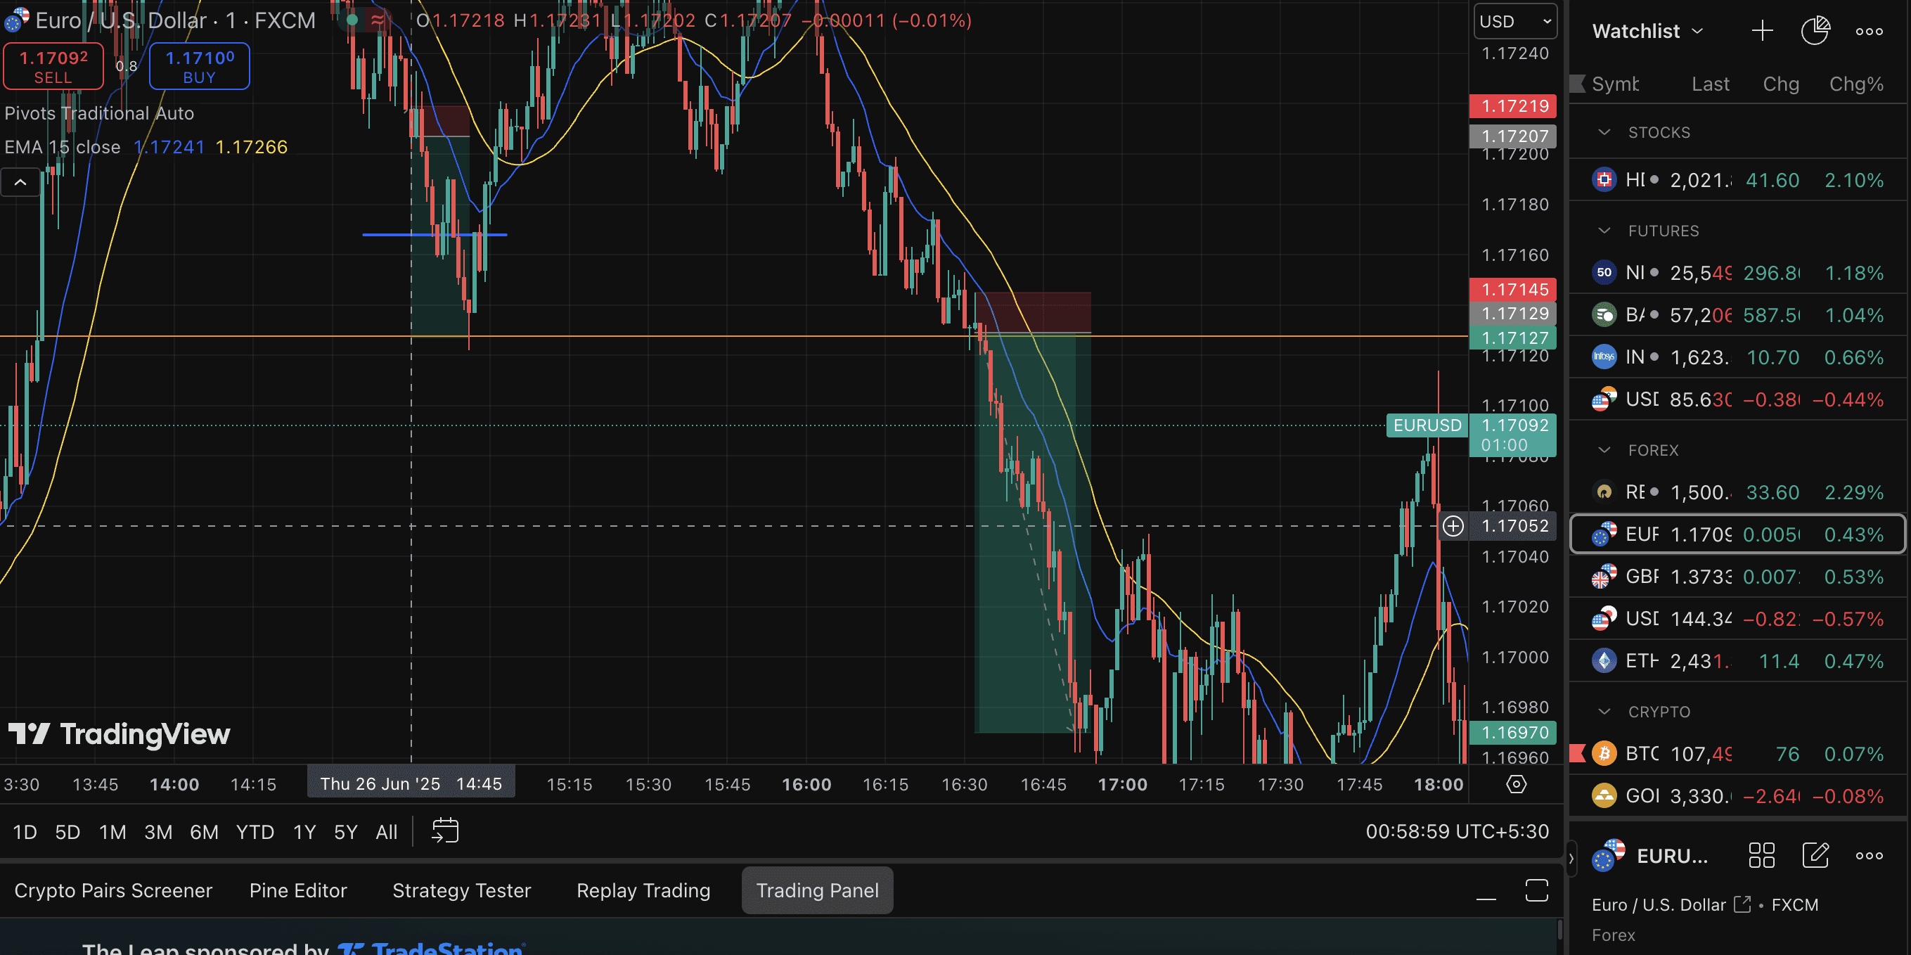Maximize the bottom trading panel

point(1536,890)
